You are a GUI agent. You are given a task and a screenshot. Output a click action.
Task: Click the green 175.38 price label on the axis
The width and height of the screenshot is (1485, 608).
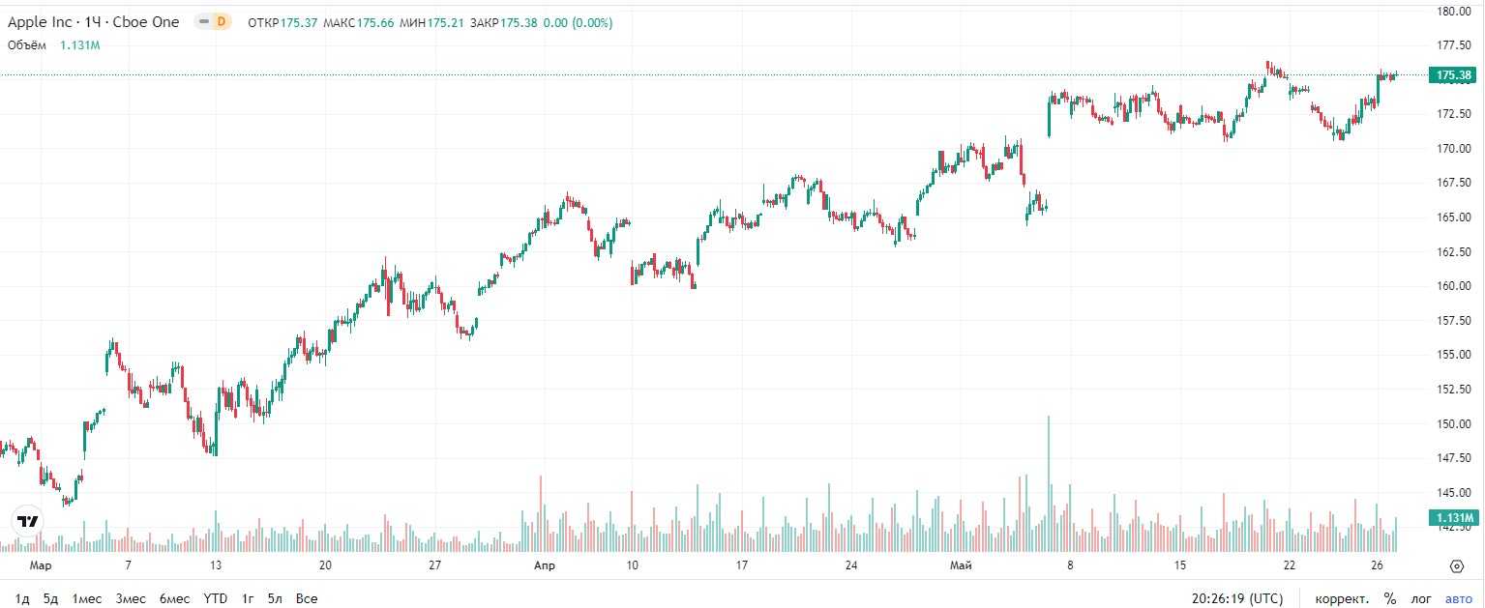(1454, 75)
